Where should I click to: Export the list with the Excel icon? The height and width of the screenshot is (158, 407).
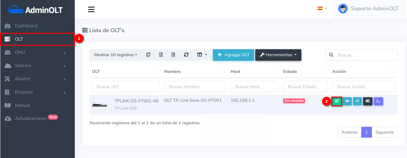click(x=161, y=55)
